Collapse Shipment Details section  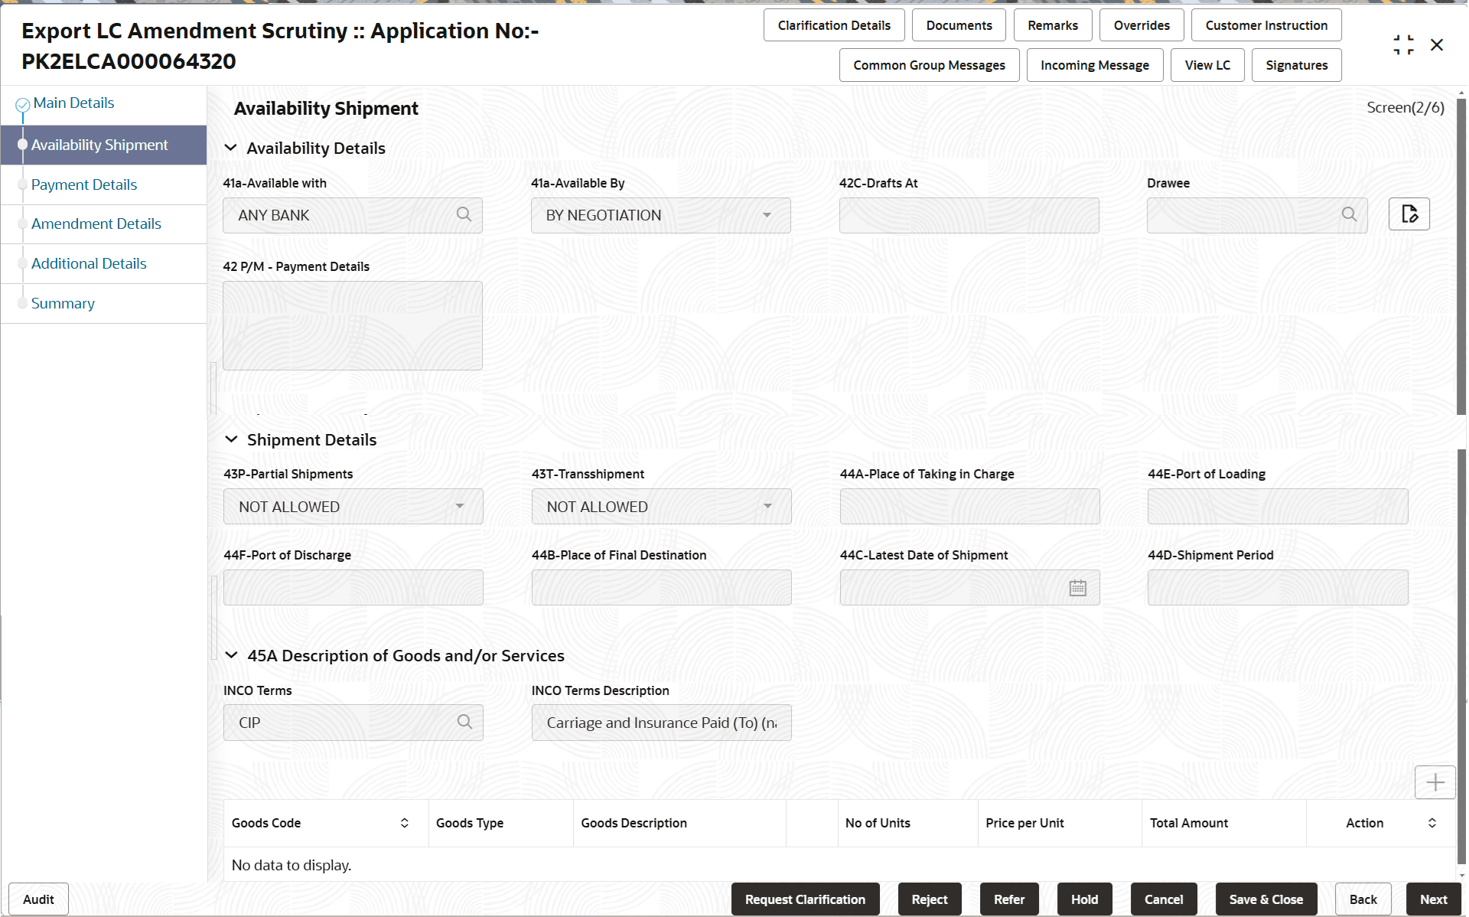tap(231, 439)
